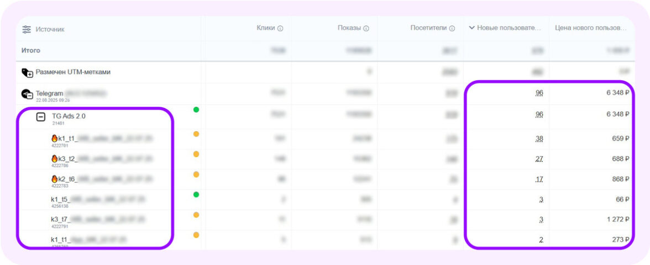This screenshot has width=650, height=265.
Task: Click fire icon on k2_t6 campaign
Action: tap(54, 179)
